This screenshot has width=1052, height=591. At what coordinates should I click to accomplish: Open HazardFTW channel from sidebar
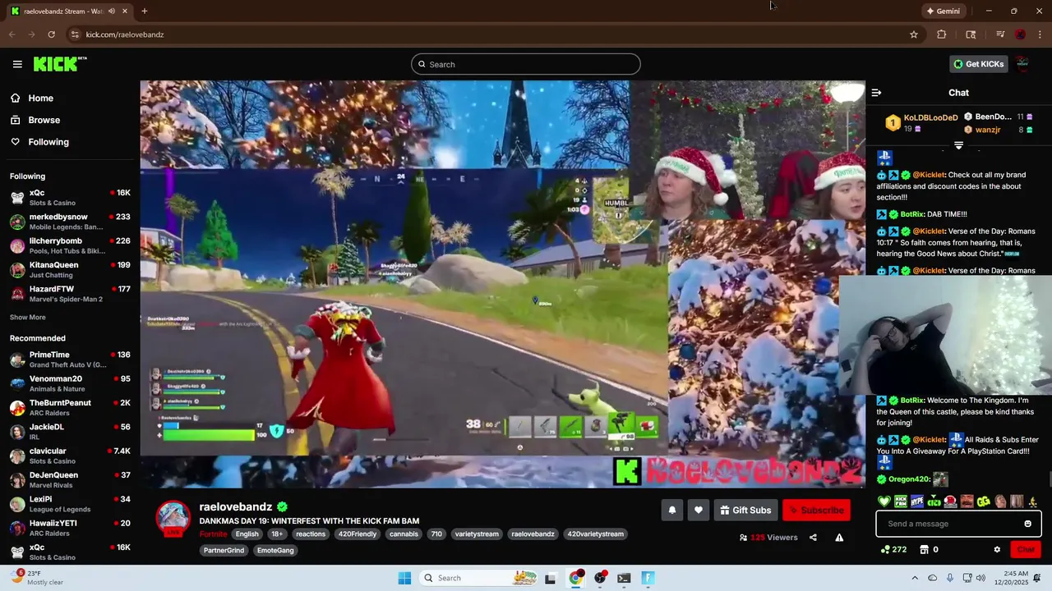point(70,294)
